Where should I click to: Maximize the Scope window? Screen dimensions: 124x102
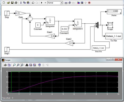(113, 60)
